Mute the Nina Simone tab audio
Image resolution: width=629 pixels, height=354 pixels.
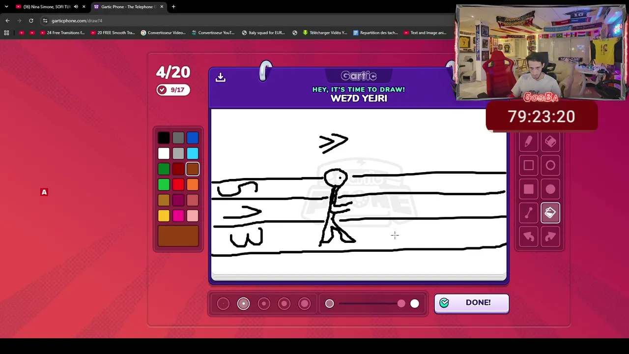[76, 7]
